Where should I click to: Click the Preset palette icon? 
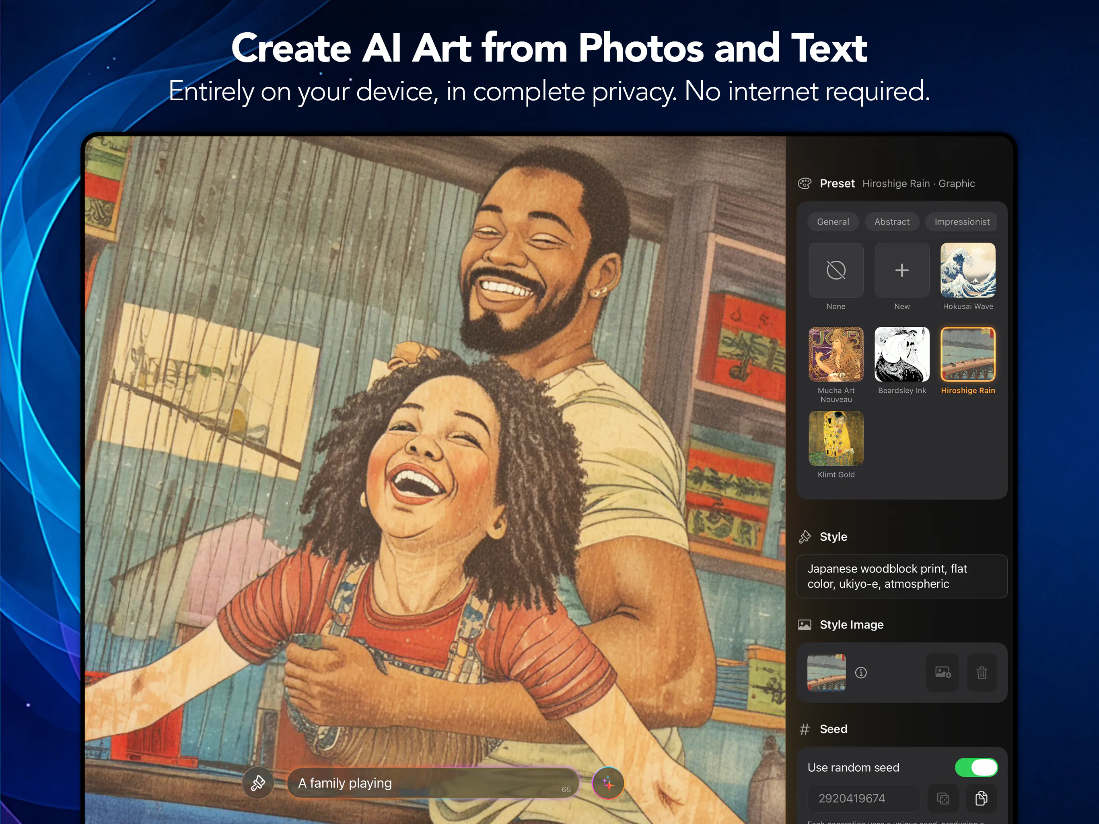805,183
